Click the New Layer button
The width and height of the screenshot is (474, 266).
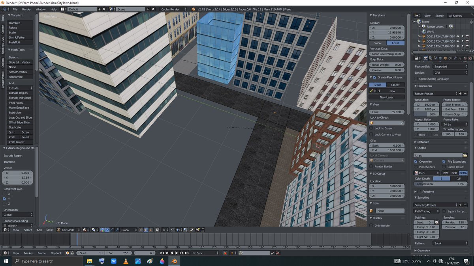pyautogui.click(x=387, y=97)
